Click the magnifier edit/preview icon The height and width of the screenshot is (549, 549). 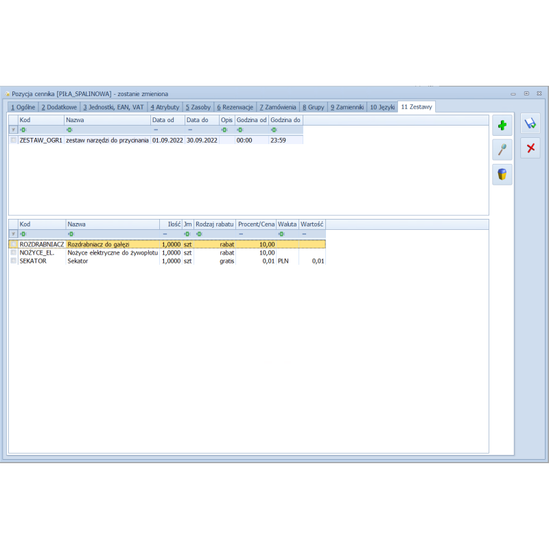pyautogui.click(x=502, y=150)
